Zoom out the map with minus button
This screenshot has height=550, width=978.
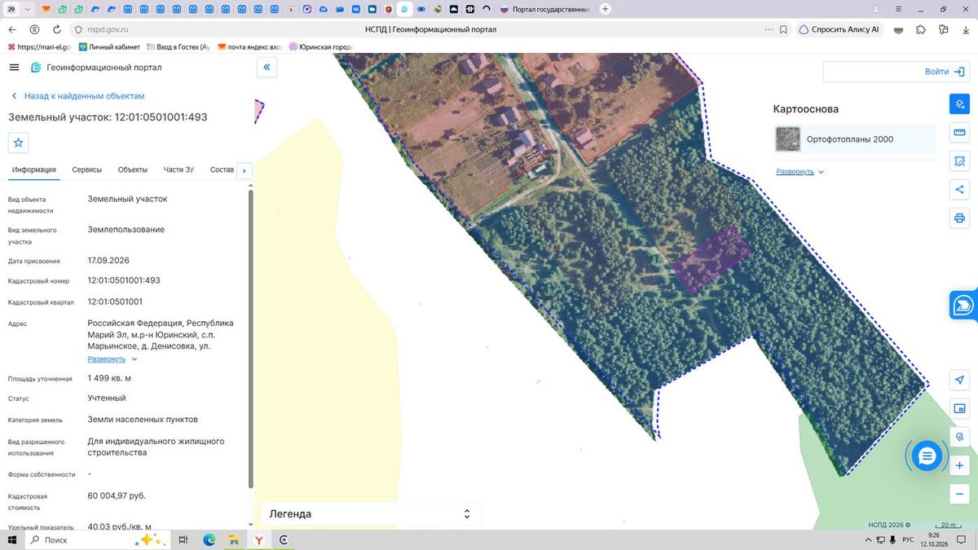pos(959,494)
